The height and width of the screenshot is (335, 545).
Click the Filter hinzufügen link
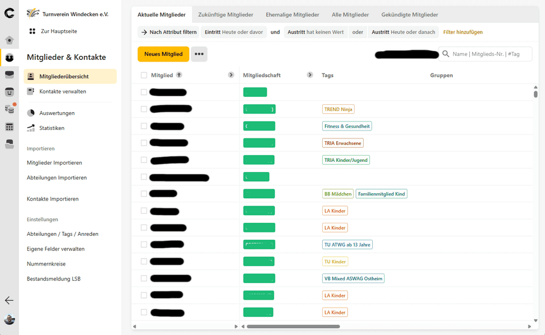click(462, 32)
